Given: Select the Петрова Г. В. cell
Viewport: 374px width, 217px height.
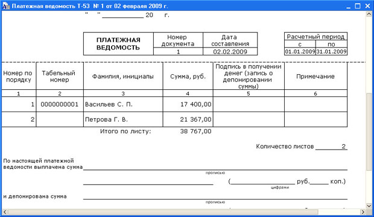Looking at the screenshot, I should point(123,119).
